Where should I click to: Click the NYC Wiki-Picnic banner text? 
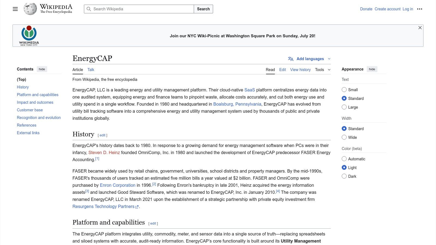tap(243, 36)
